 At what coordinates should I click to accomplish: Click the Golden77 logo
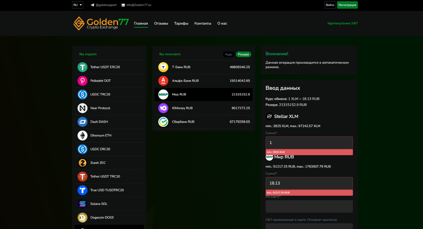(101, 23)
